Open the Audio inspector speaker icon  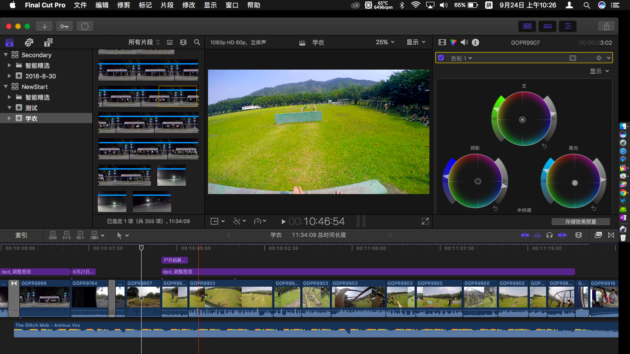(464, 42)
